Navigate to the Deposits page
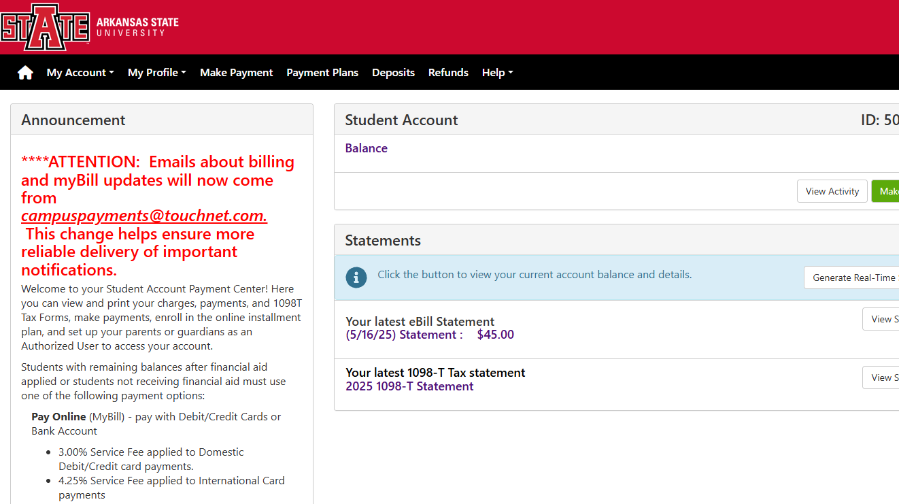 tap(393, 73)
